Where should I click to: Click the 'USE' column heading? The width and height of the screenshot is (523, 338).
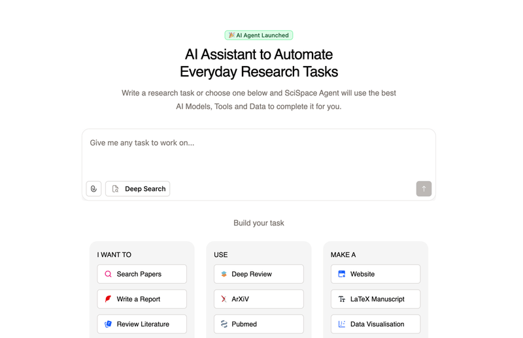(221, 254)
